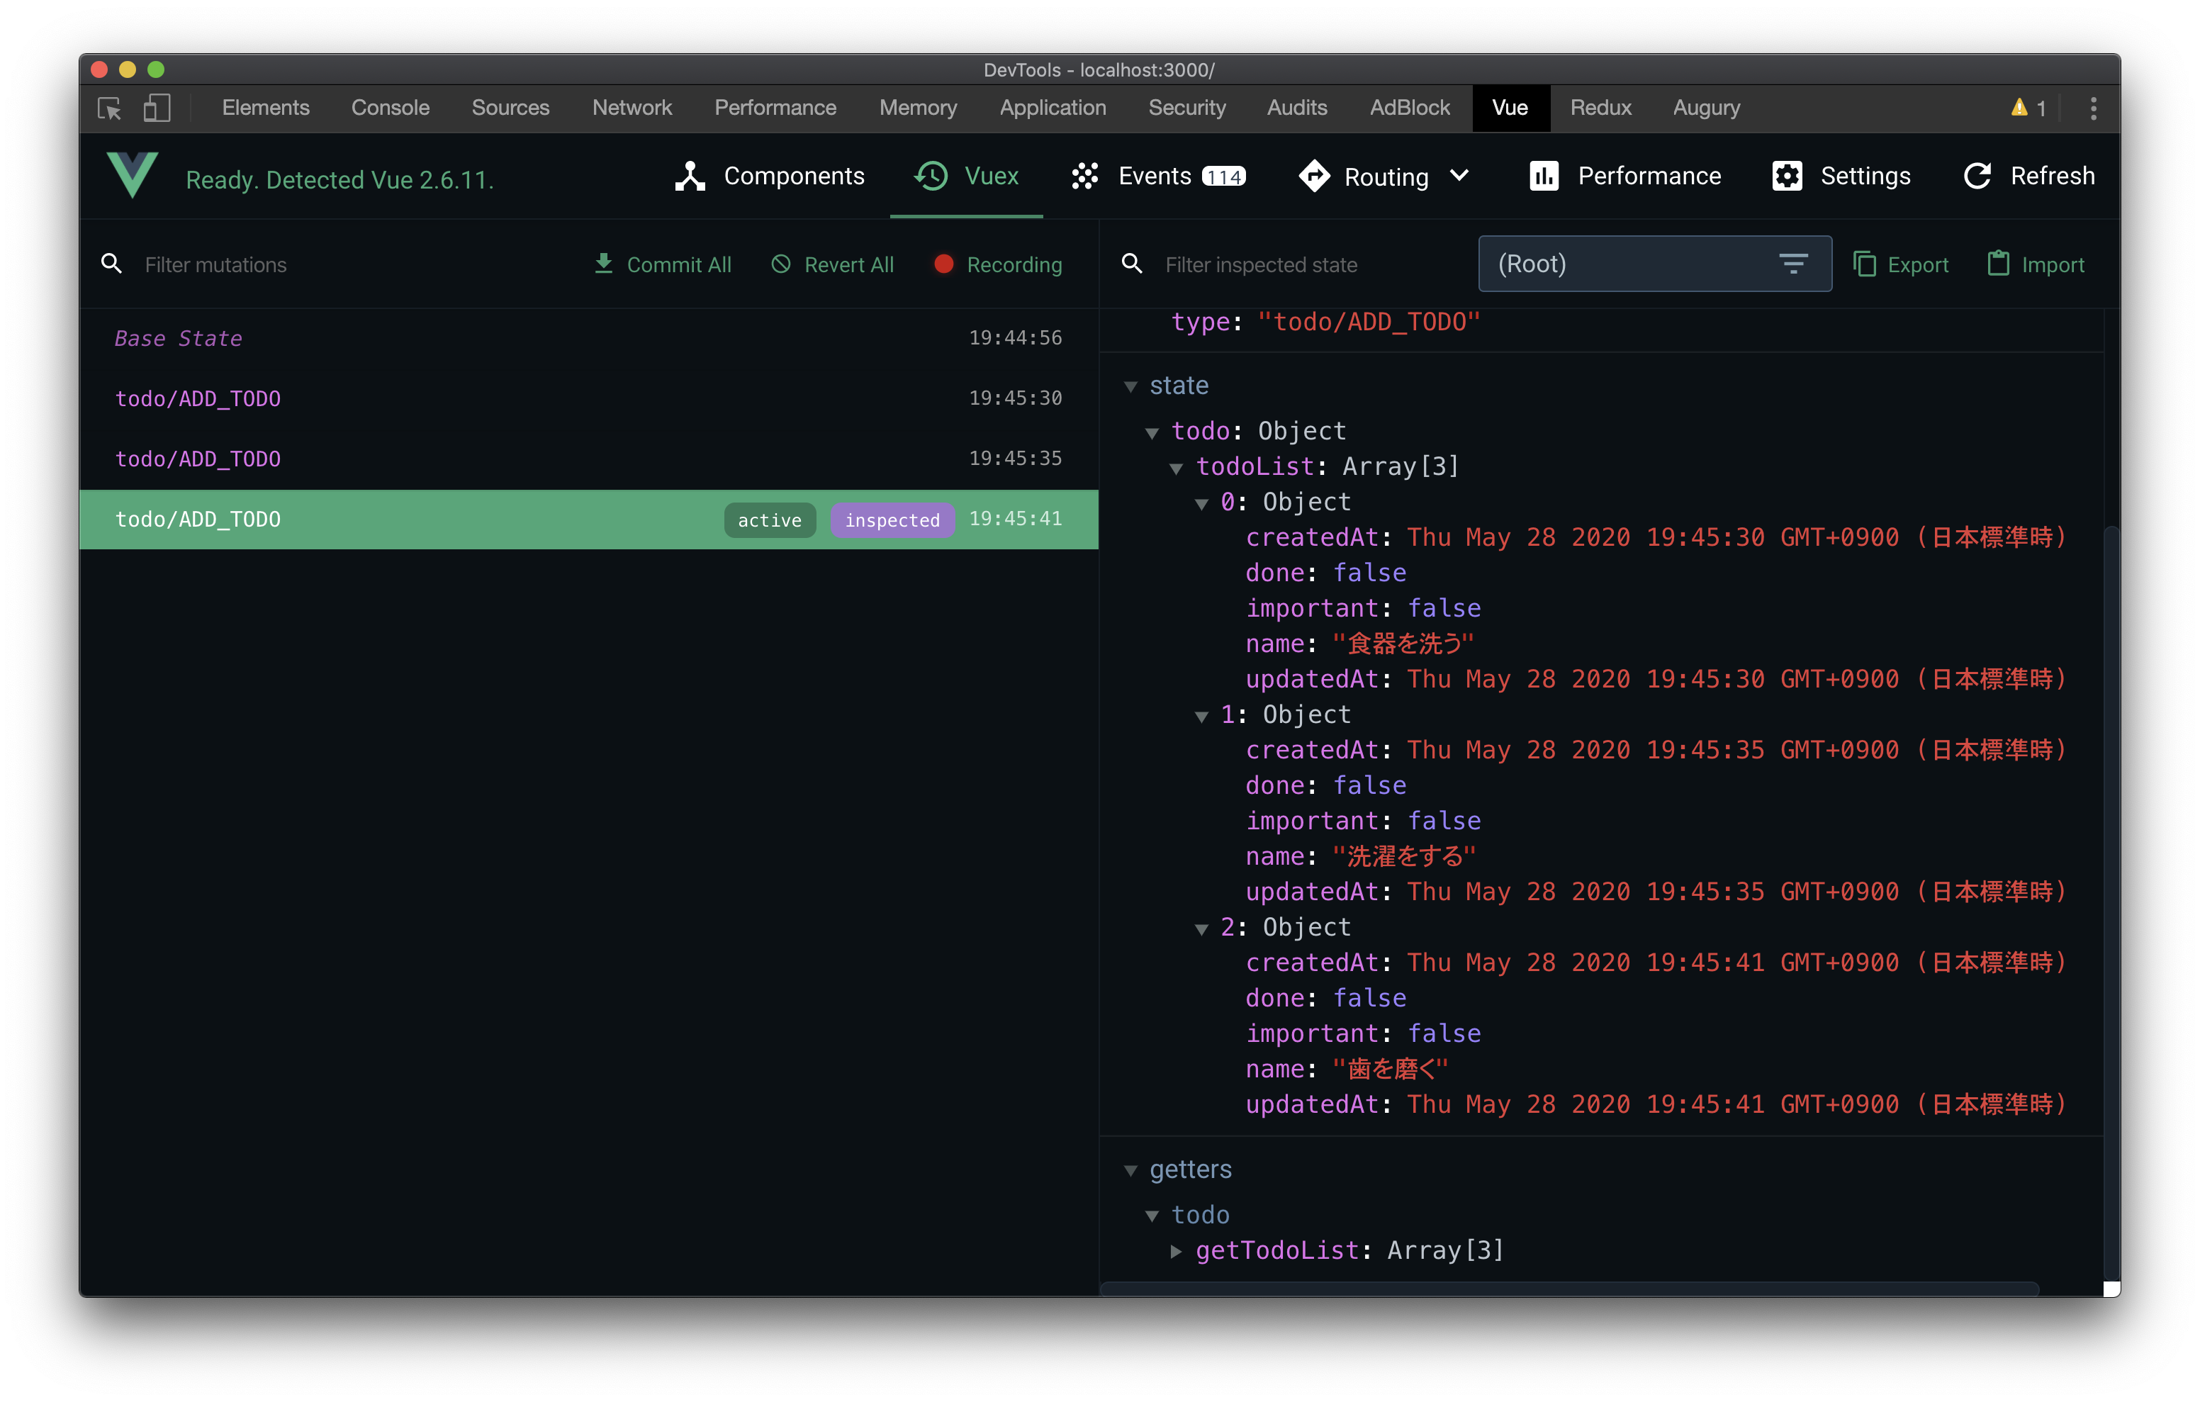Open the Application tab
This screenshot has height=1402, width=2200.
1053,108
